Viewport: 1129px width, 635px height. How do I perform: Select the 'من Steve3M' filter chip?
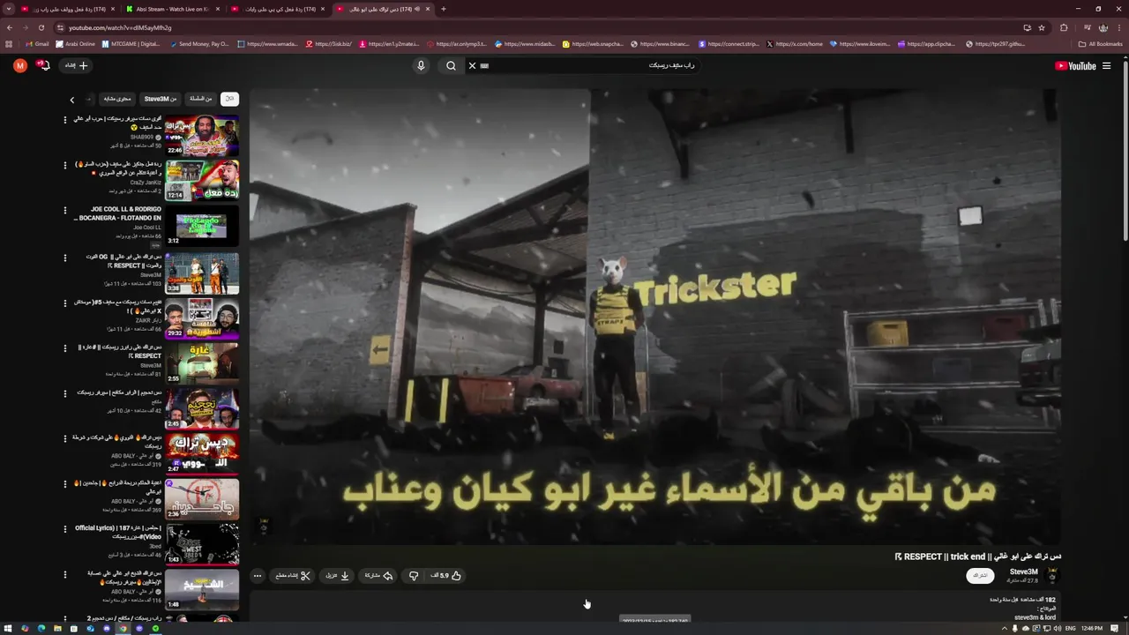pyautogui.click(x=161, y=99)
